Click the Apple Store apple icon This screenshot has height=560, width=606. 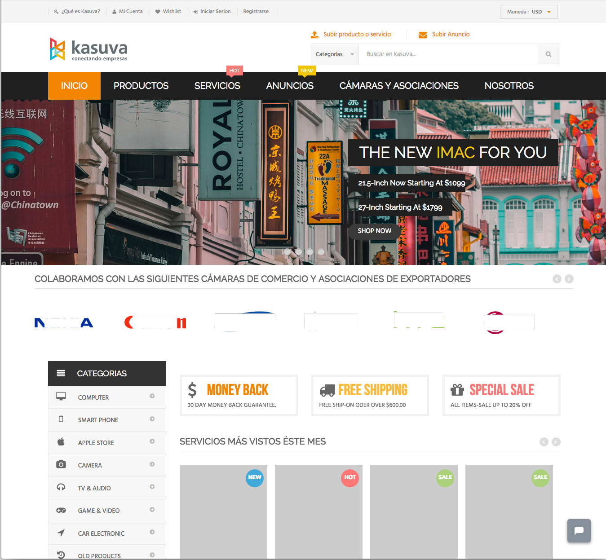coord(61,442)
